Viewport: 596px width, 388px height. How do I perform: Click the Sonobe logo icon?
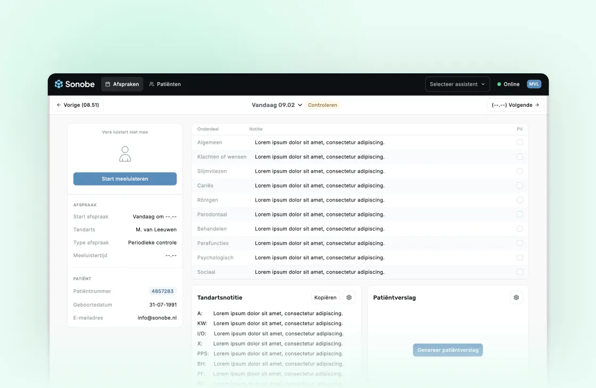59,83
